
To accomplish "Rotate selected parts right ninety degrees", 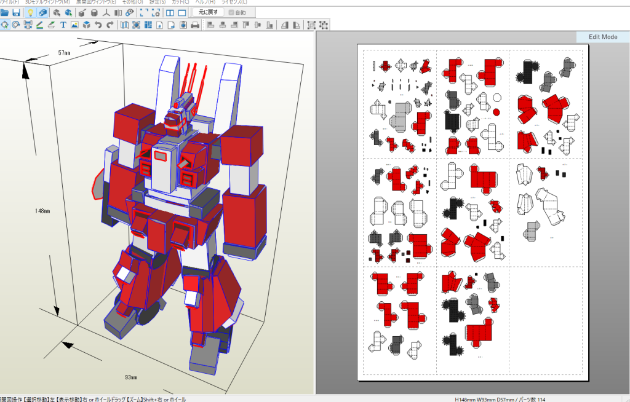I will pyautogui.click(x=297, y=25).
